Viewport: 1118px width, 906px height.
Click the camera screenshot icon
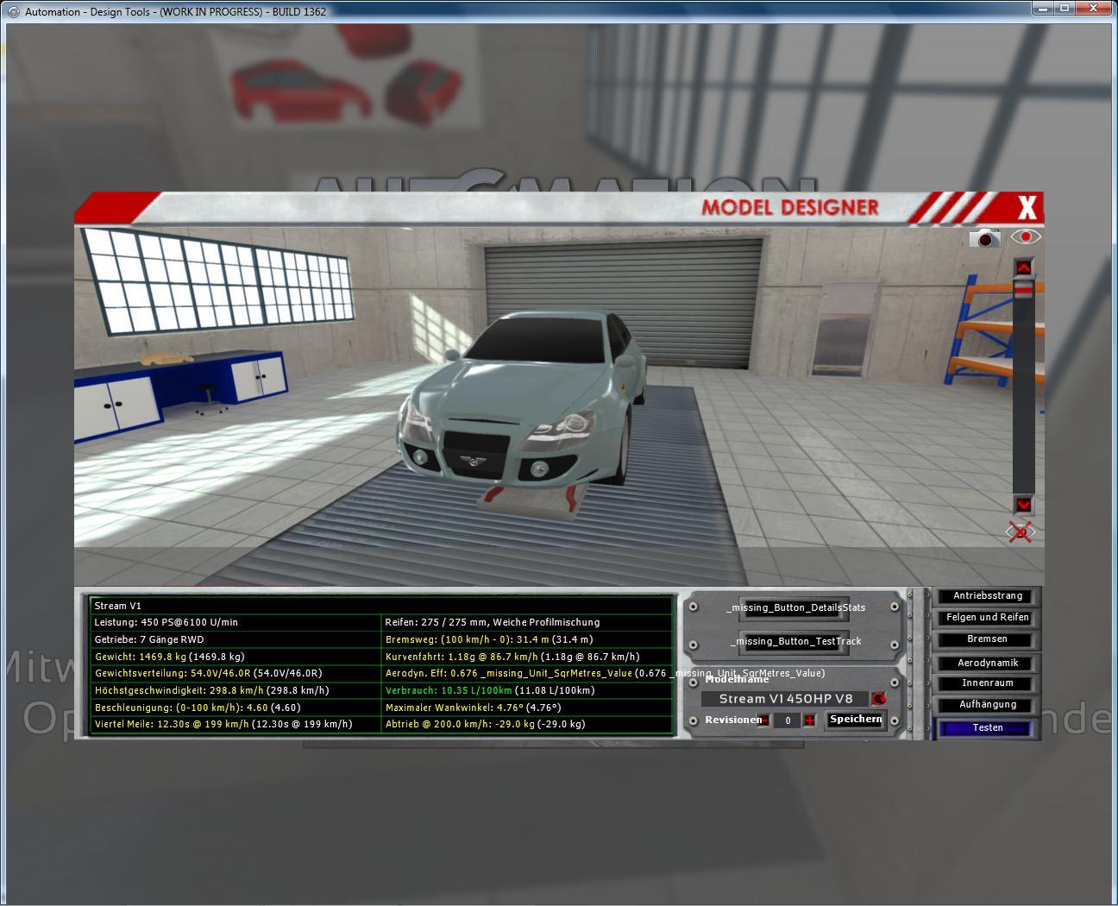984,237
